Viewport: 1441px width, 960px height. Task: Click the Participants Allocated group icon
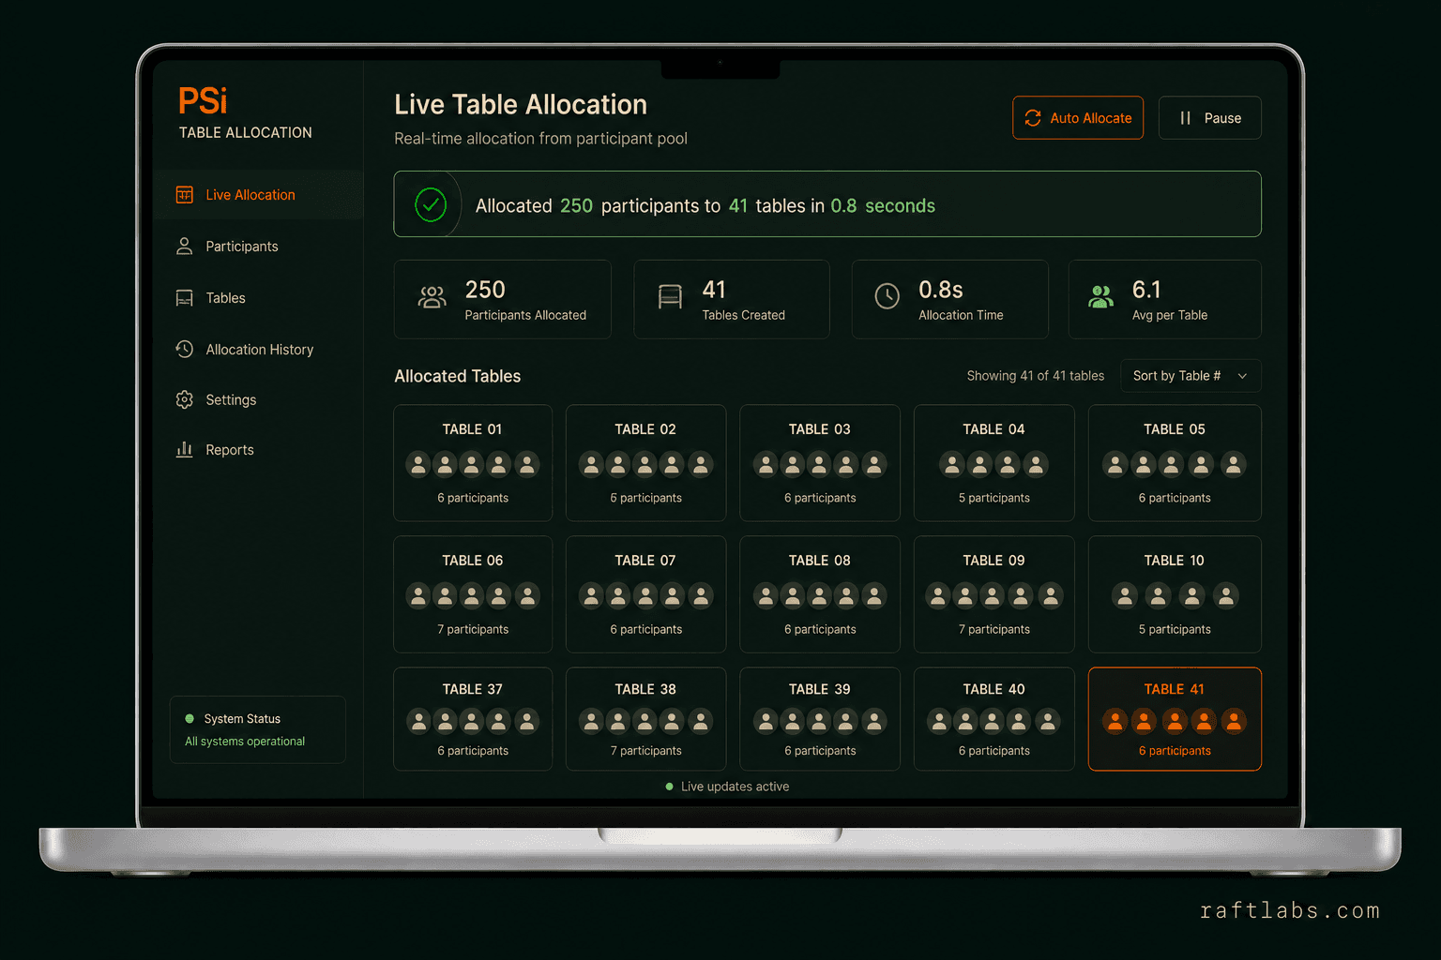[x=432, y=298]
